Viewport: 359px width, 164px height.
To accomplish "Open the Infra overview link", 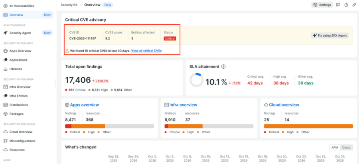I will click(x=183, y=105).
